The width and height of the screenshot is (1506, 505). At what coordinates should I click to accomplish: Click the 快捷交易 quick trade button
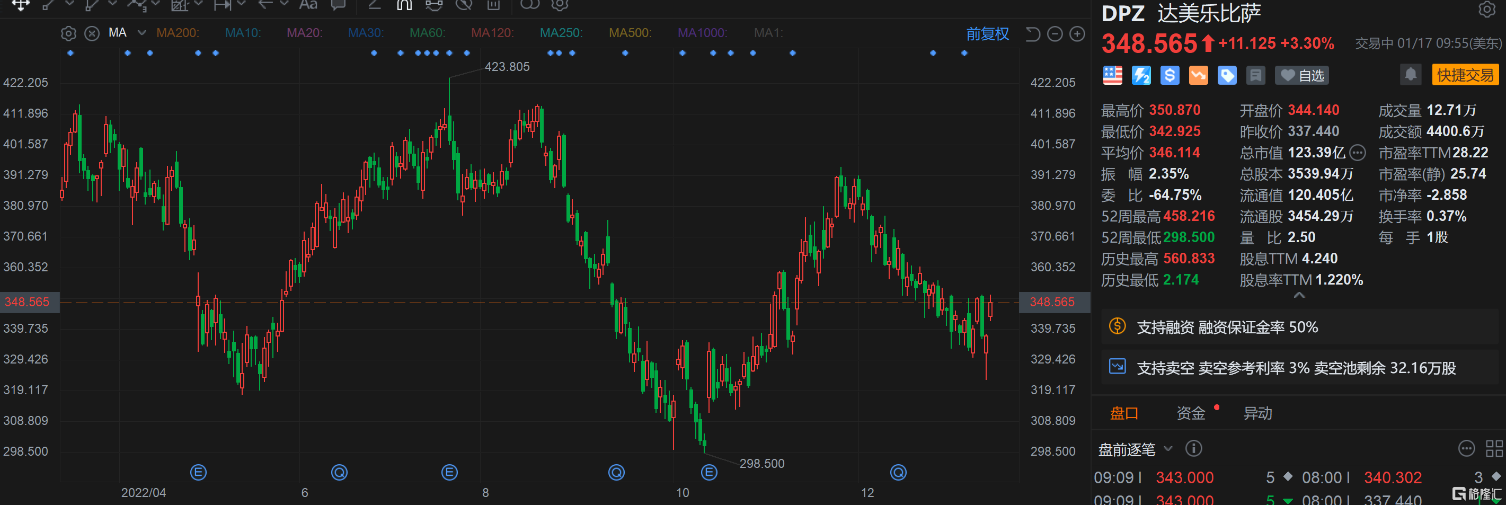click(1465, 75)
